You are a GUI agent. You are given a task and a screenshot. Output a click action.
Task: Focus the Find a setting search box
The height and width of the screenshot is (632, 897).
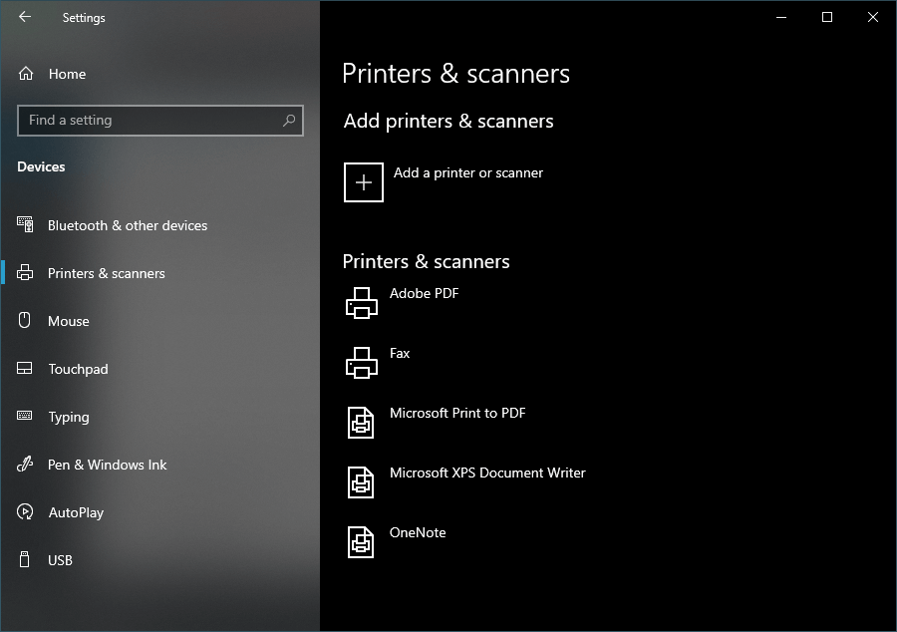pos(160,120)
